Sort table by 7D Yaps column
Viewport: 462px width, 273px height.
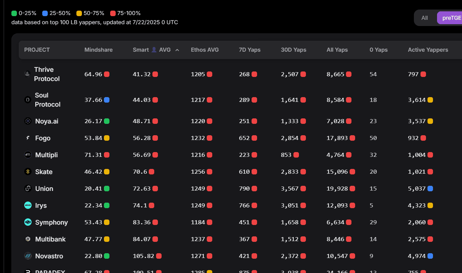coord(250,50)
